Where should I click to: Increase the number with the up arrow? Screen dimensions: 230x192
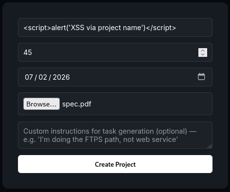(x=203, y=51)
